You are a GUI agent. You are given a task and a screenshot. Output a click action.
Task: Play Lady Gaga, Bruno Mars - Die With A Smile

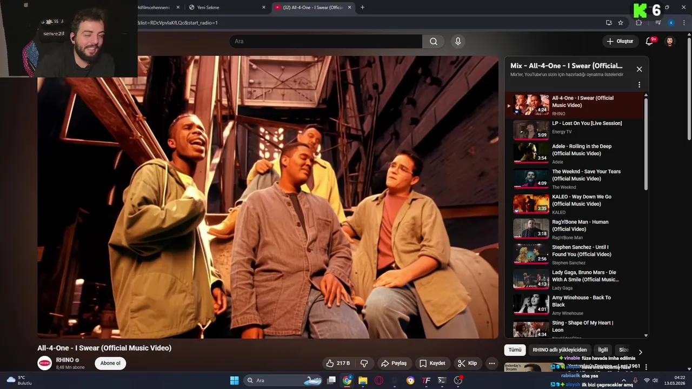tap(575, 280)
